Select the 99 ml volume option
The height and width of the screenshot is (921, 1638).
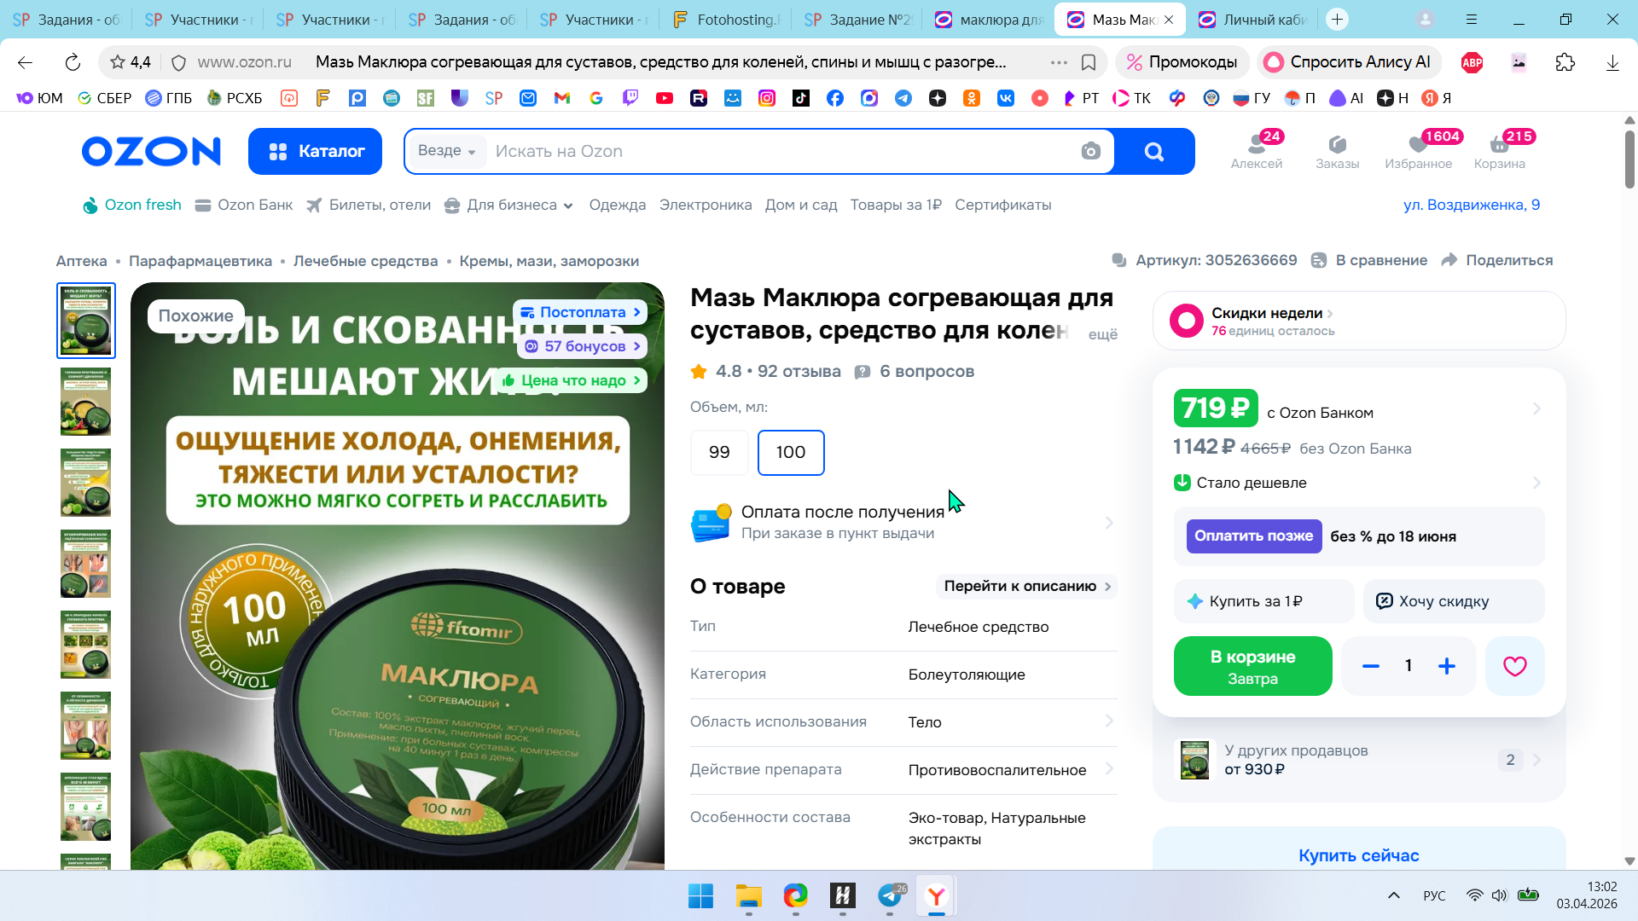click(719, 453)
